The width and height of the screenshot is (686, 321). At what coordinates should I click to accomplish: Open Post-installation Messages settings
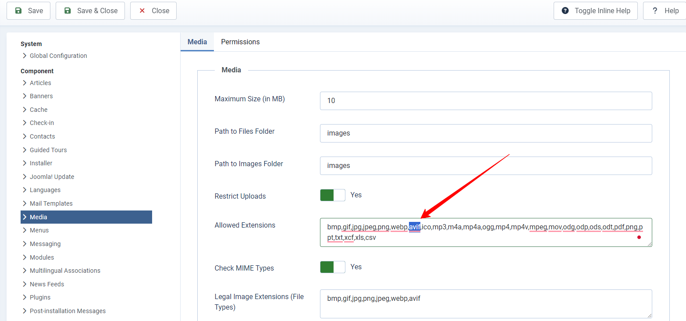(x=68, y=311)
